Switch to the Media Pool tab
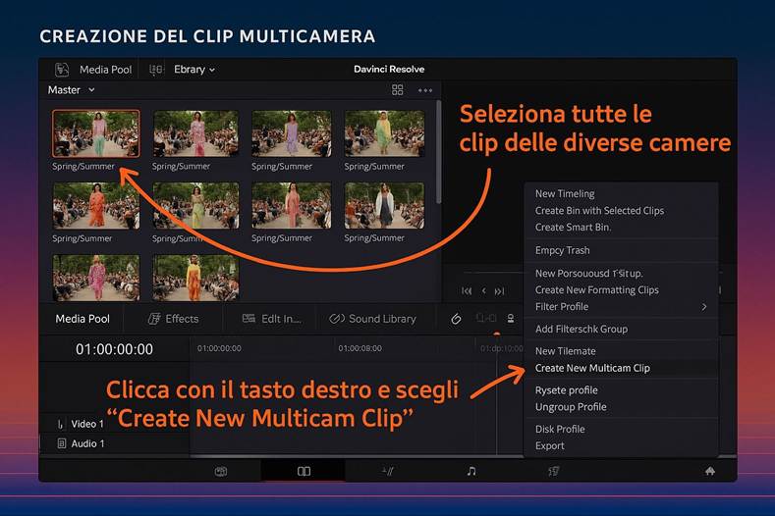The image size is (775, 516). pos(83,319)
